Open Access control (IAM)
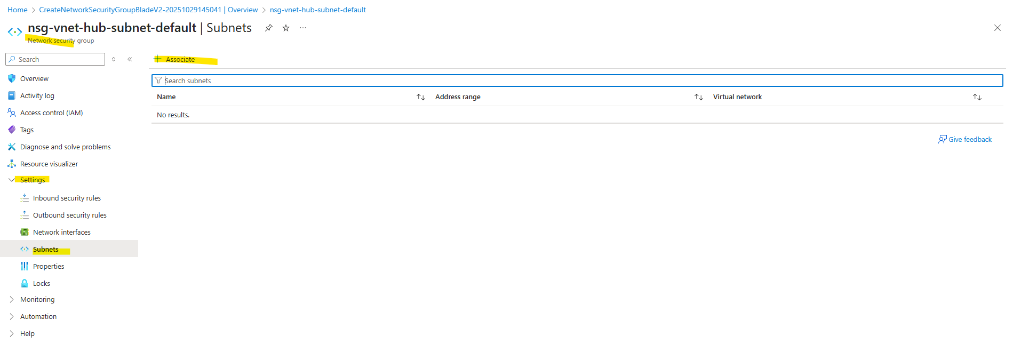The image size is (1013, 360). coord(51,113)
